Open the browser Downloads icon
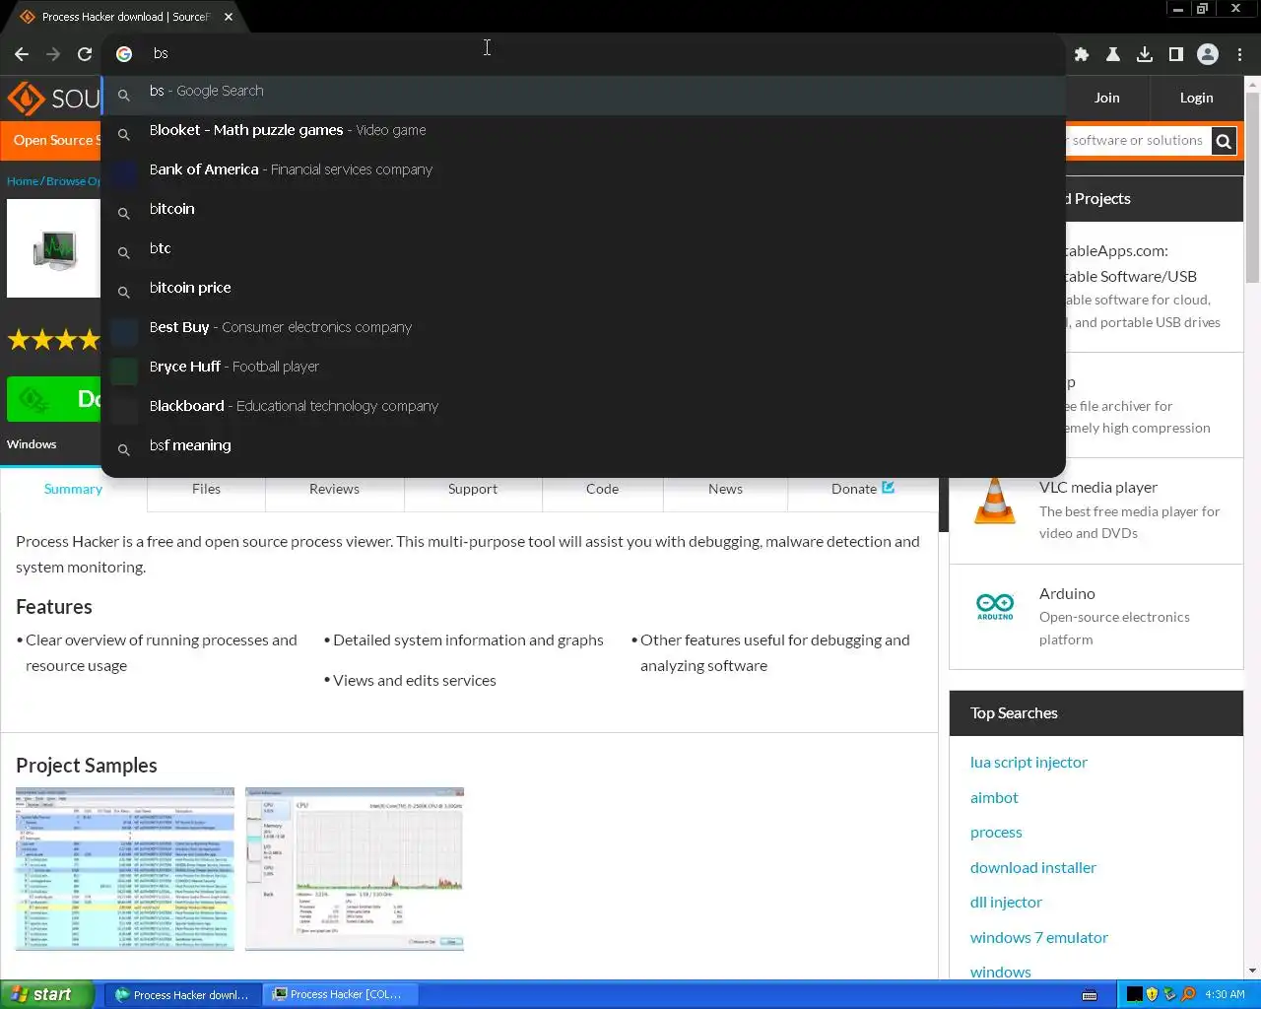 pyautogui.click(x=1145, y=54)
